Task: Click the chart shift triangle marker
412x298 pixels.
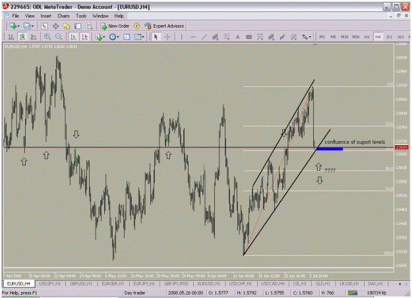Action: 315,45
